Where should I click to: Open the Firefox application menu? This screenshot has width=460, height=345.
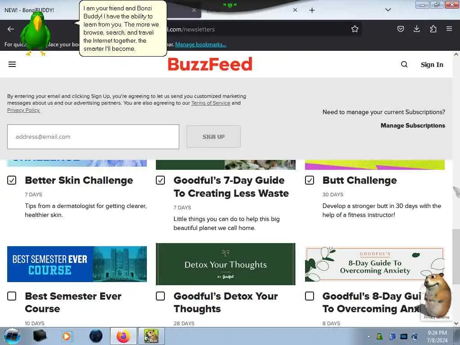[449, 29]
